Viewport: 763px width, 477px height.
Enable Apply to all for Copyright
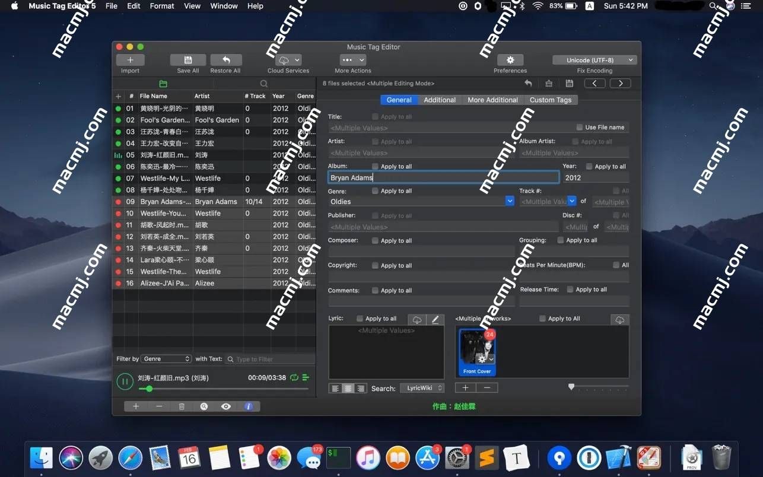pyautogui.click(x=375, y=266)
